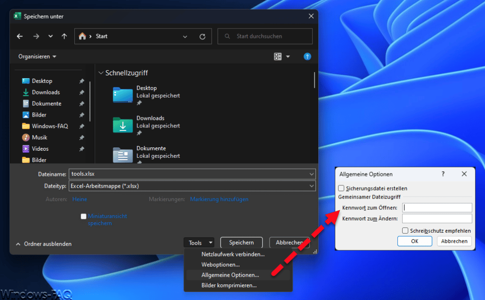Click Markierung hinzufügen link

tap(219, 199)
